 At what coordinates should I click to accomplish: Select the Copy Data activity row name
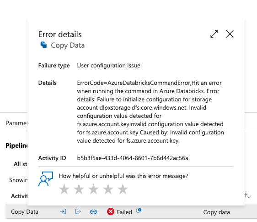click(x=25, y=212)
